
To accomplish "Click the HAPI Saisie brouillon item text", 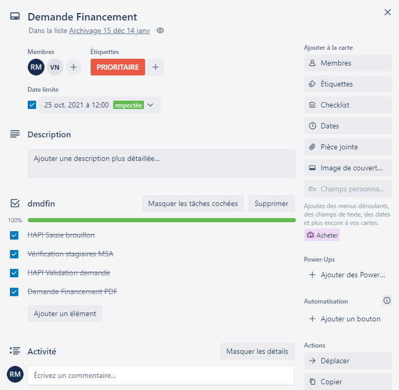I will pyautogui.click(x=61, y=235).
